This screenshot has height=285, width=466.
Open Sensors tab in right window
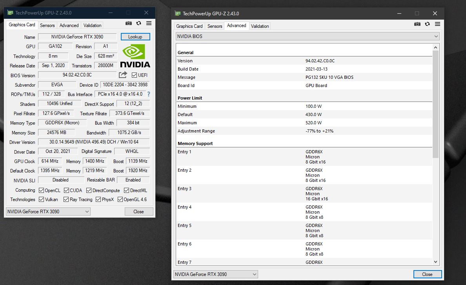[x=215, y=26]
